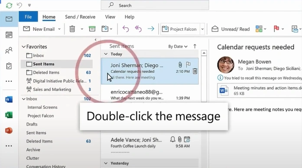Image resolution: width=302 pixels, height=168 pixels.
Task: Click the reminder bell on Adele Vance message
Action: tap(172, 139)
